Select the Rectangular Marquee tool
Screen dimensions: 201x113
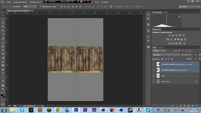(x=3, y=19)
